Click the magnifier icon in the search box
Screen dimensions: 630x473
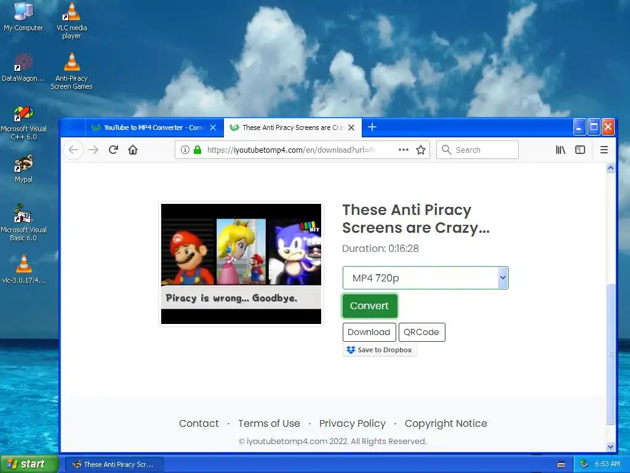(x=447, y=150)
